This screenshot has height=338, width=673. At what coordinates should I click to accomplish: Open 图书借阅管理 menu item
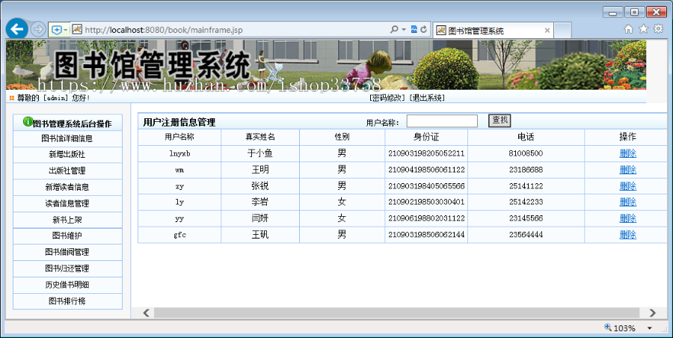pos(67,252)
